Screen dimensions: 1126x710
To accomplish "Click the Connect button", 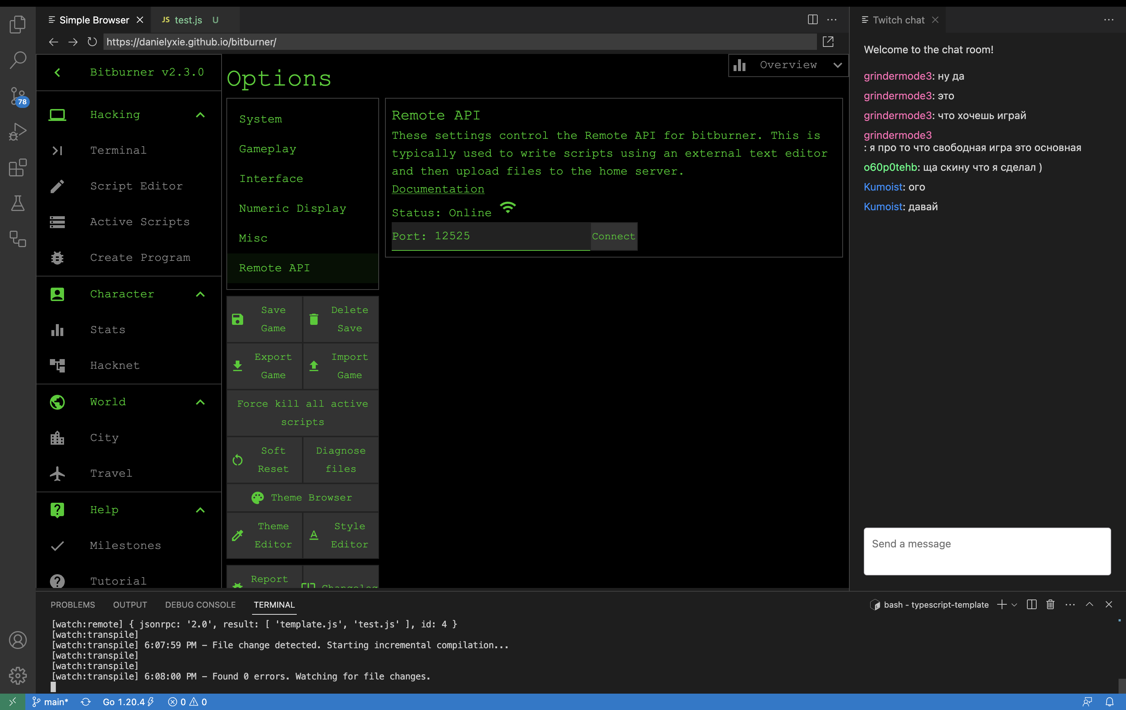I will (613, 237).
